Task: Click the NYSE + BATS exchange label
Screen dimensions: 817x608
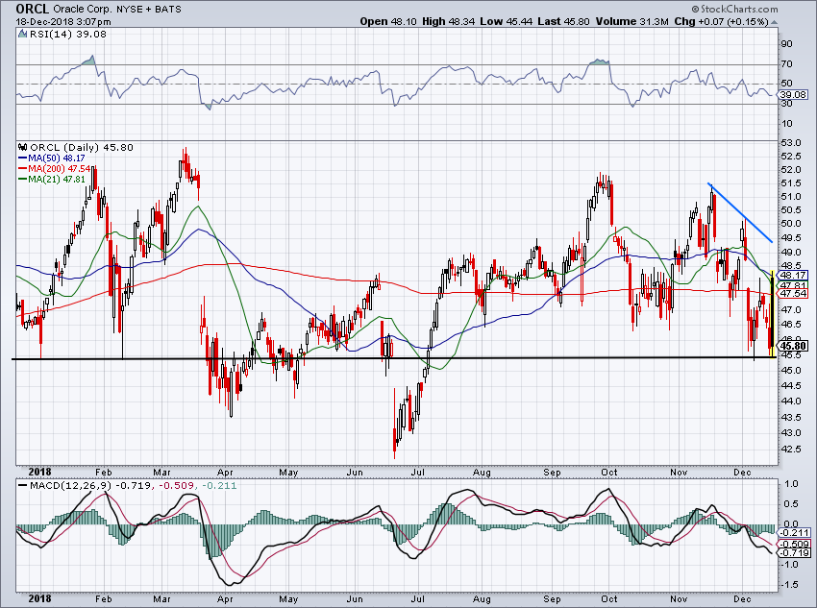Action: [x=148, y=9]
